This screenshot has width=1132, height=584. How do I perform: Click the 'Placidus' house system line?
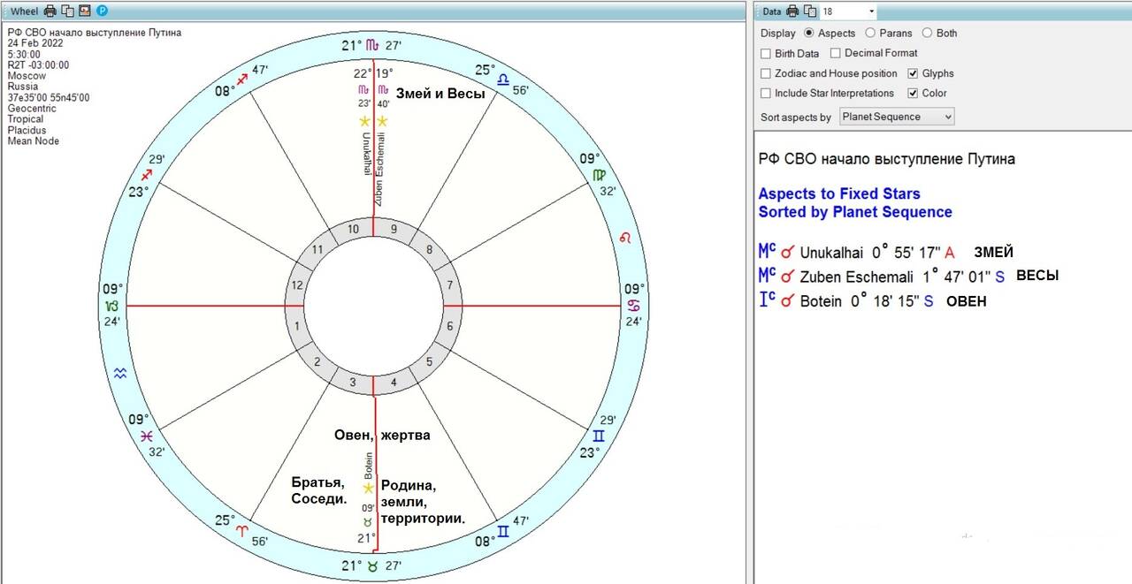pyautogui.click(x=27, y=131)
